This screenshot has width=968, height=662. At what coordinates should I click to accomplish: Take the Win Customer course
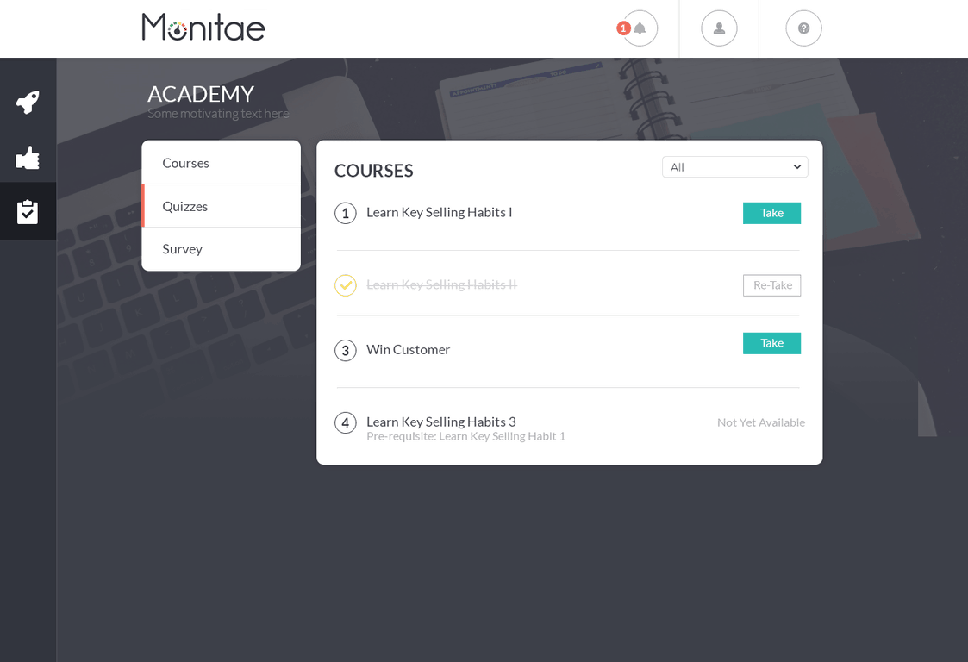[771, 343]
